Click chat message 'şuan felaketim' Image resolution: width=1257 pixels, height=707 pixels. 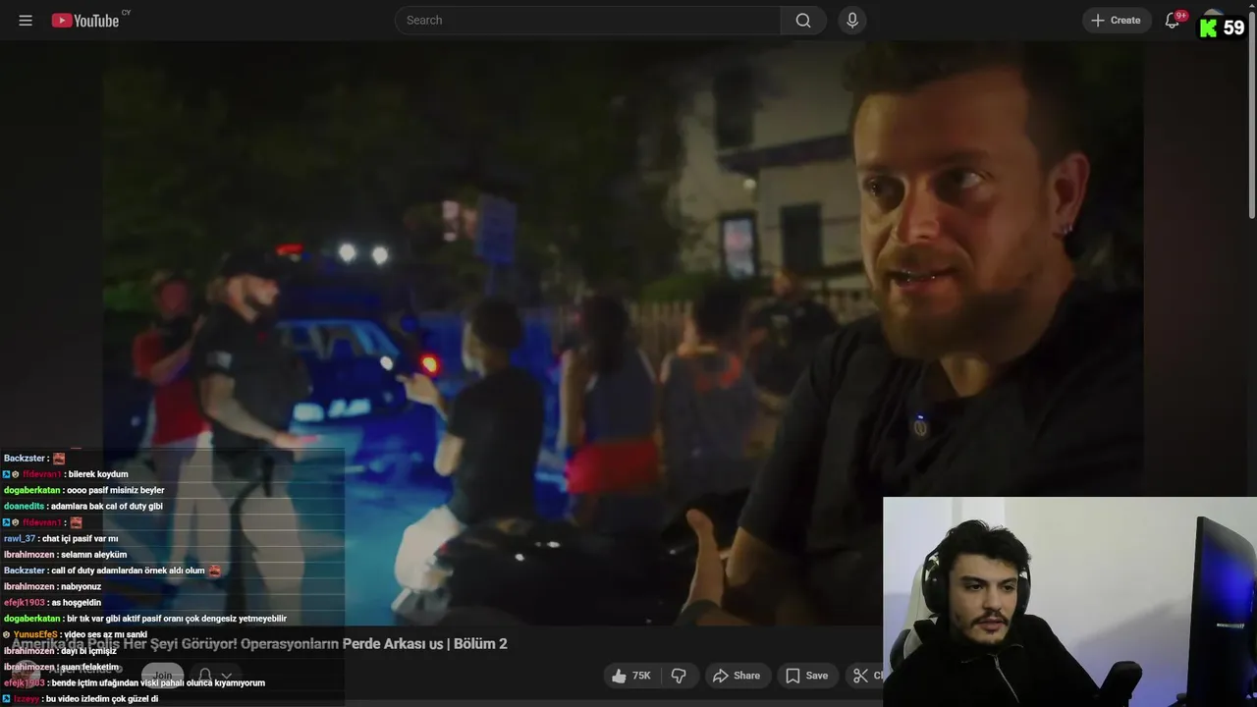[89, 667]
